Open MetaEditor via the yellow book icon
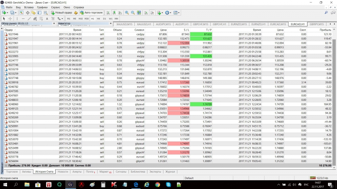 click(x=76, y=13)
